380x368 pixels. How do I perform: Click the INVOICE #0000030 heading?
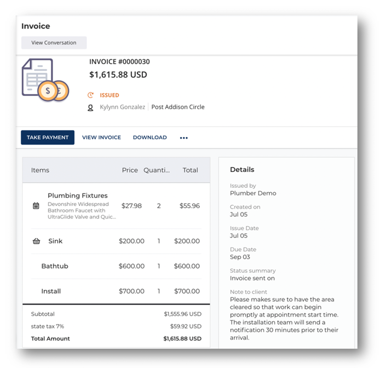(119, 62)
